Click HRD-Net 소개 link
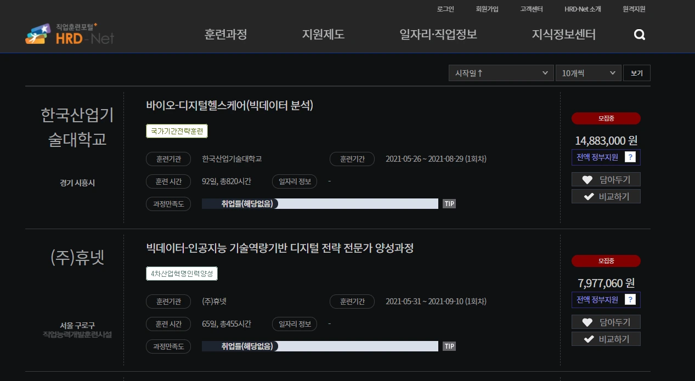 point(583,9)
